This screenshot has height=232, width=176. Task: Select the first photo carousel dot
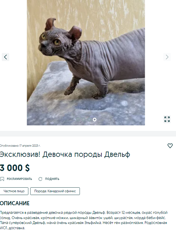[x=78, y=119]
